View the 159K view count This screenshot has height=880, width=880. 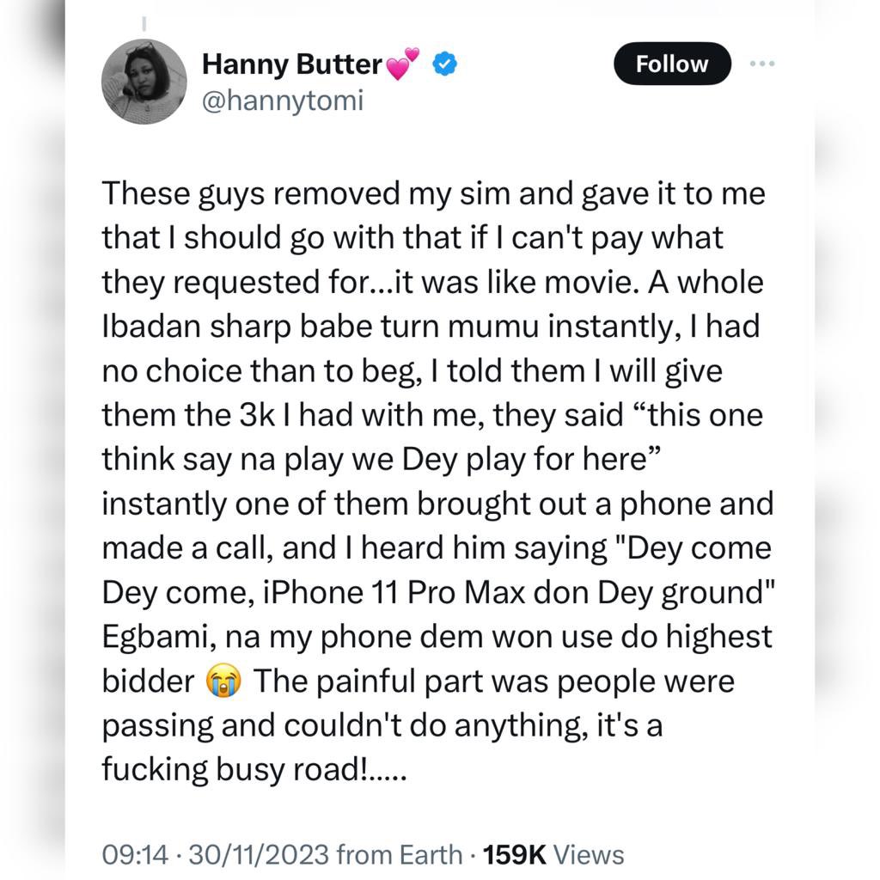pos(515,854)
